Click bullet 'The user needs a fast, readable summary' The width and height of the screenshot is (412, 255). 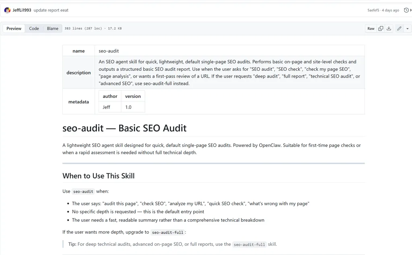click(x=168, y=220)
